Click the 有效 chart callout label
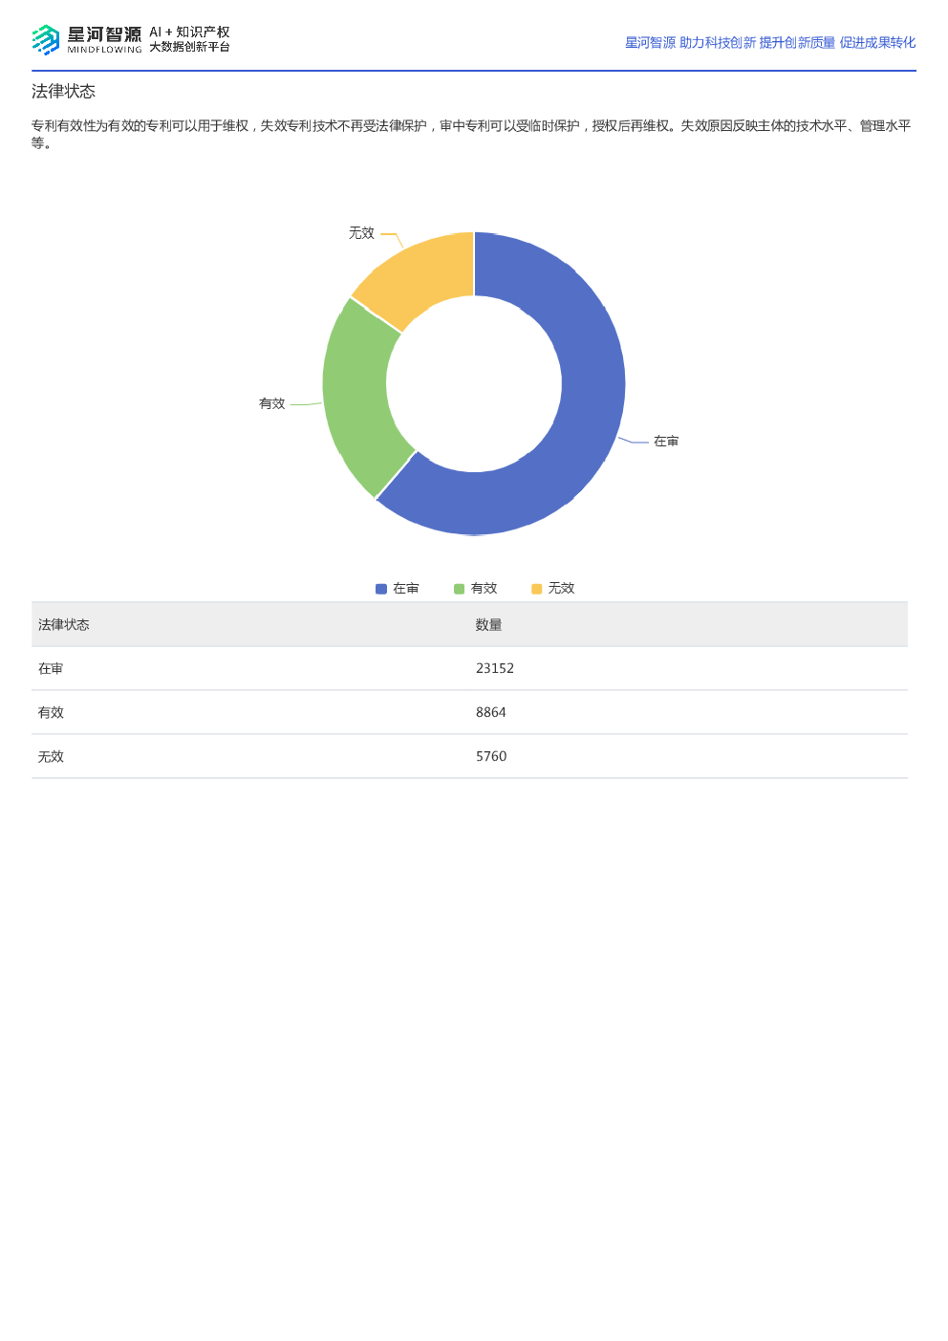The height and width of the screenshot is (1341, 948). [272, 404]
